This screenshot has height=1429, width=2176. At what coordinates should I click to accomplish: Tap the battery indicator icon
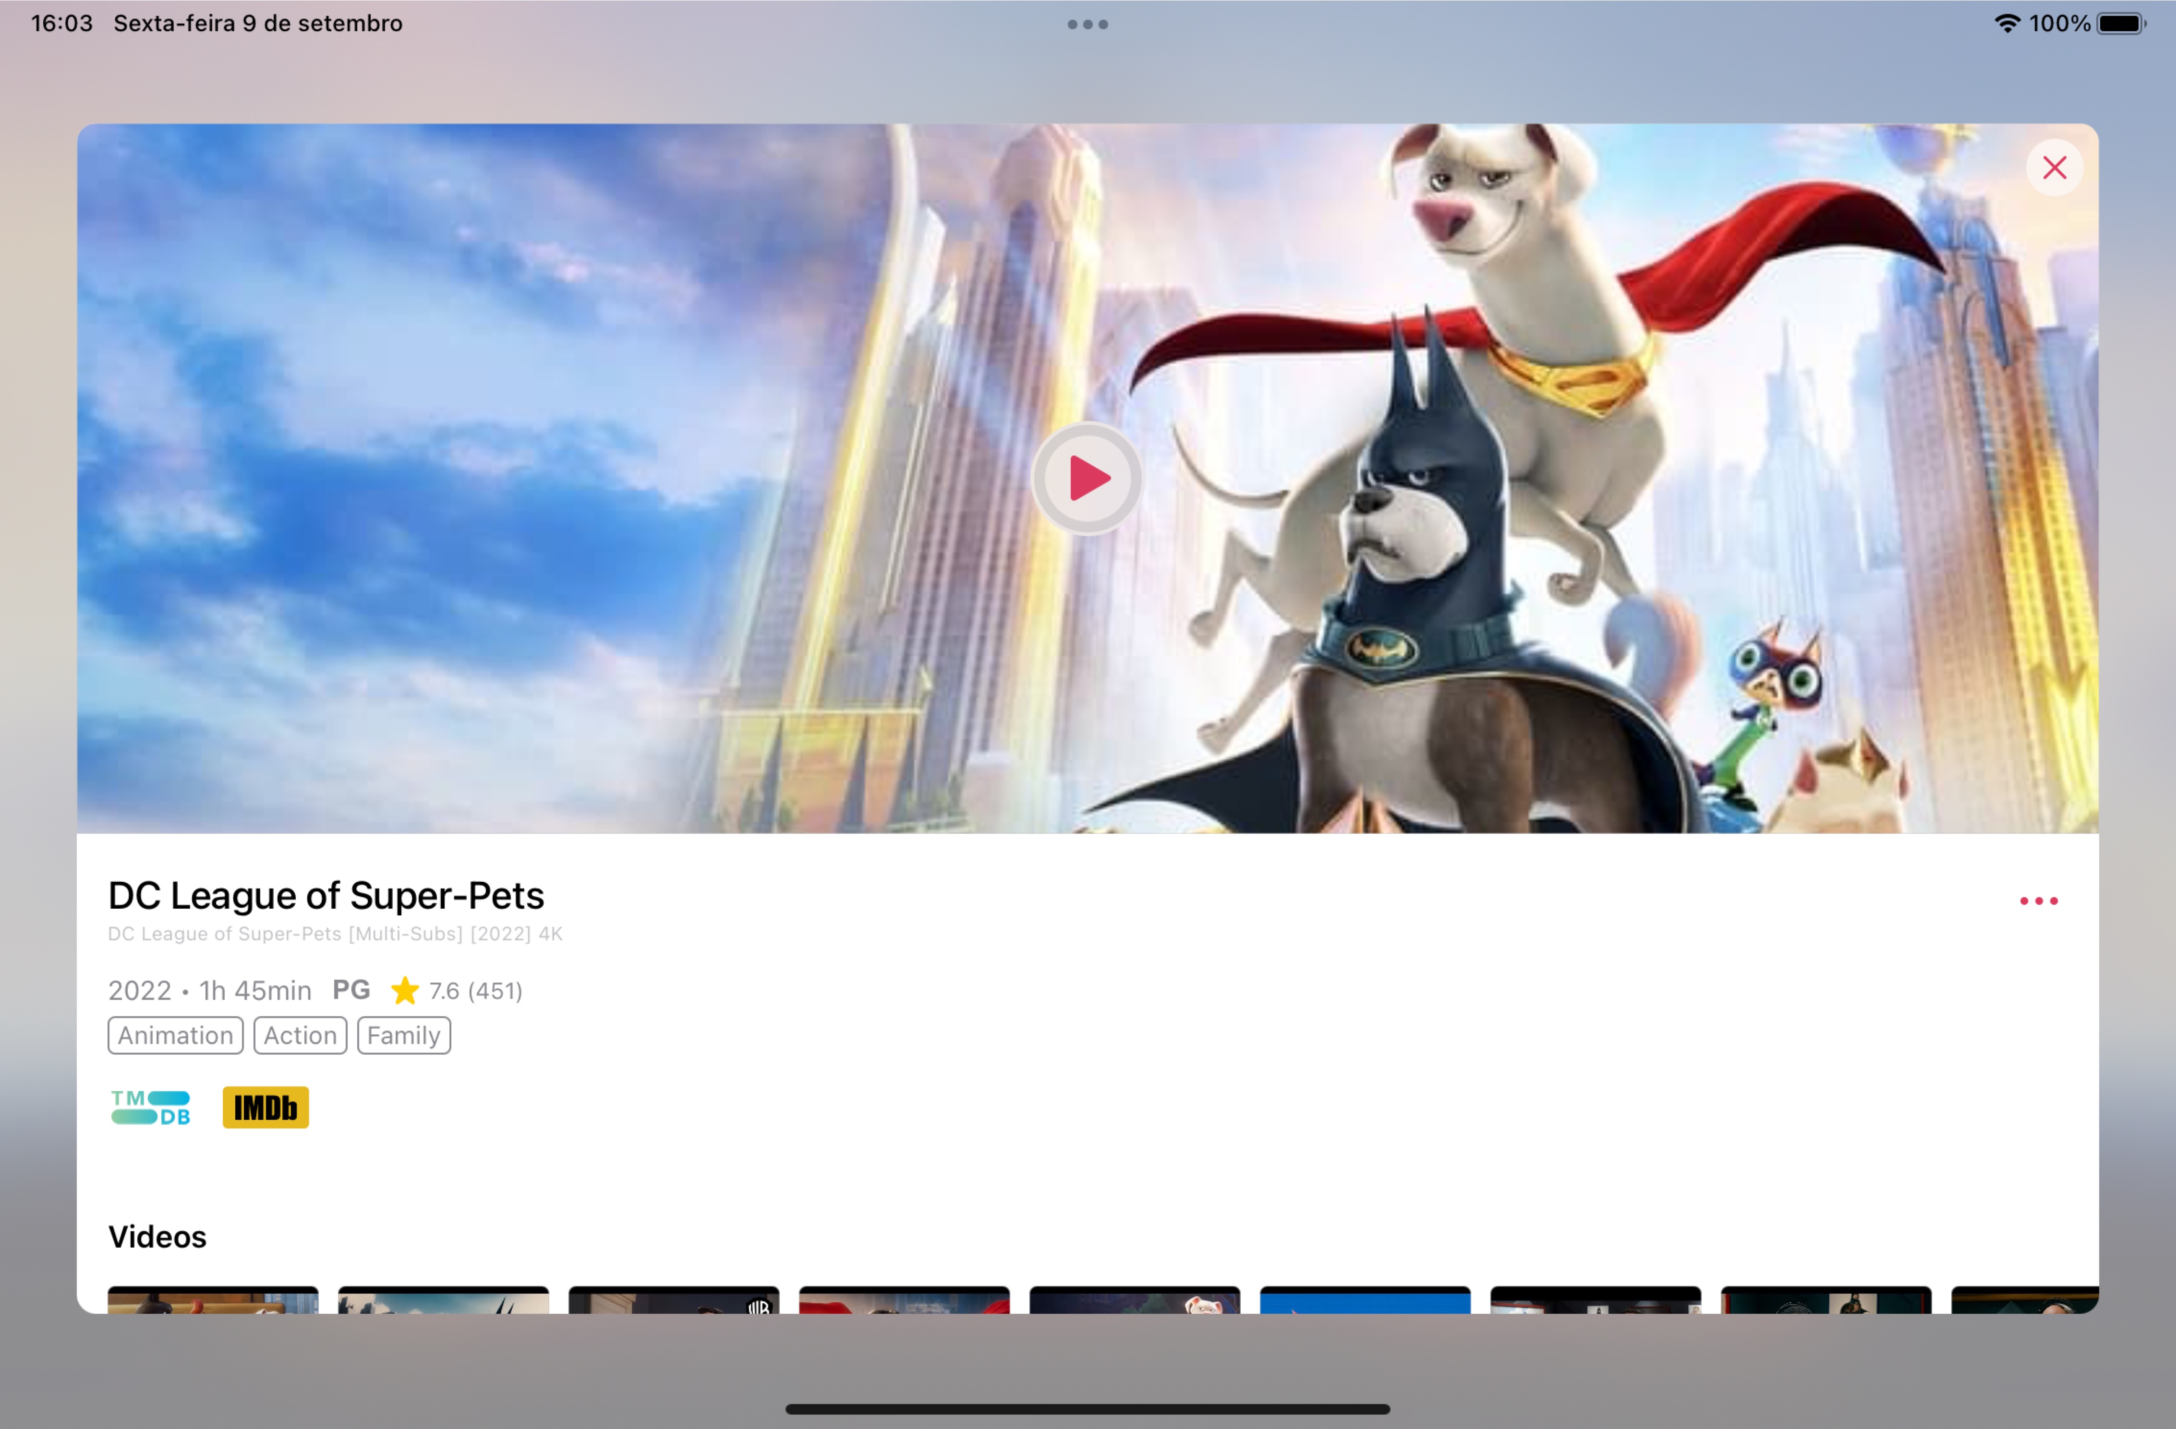[x=2121, y=23]
